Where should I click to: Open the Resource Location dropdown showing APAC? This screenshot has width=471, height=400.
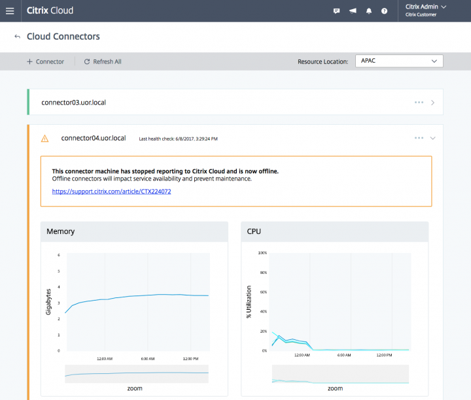pos(398,61)
